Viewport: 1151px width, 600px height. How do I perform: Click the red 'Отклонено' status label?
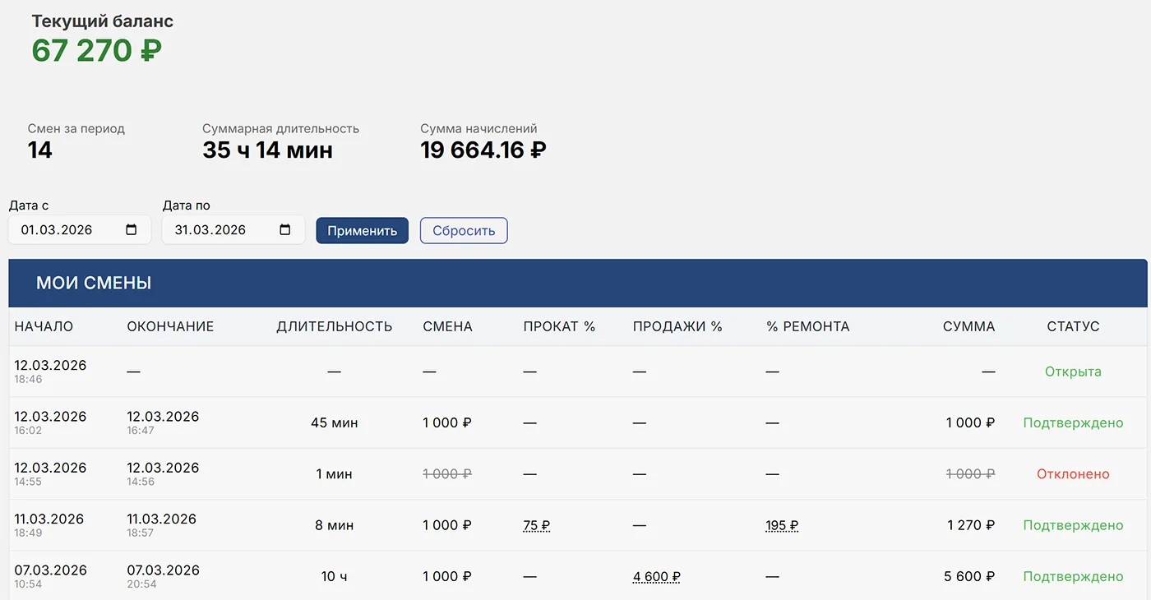click(1073, 474)
